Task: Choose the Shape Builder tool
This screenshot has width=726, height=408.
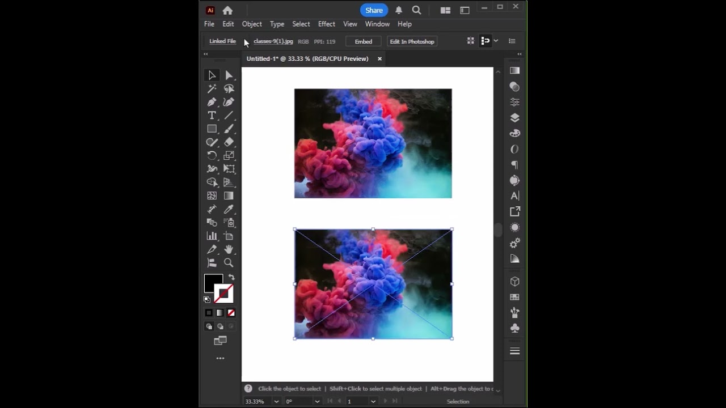Action: 212,182
